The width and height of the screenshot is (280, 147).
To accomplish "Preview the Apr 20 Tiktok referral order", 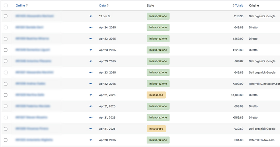I will (91, 140).
